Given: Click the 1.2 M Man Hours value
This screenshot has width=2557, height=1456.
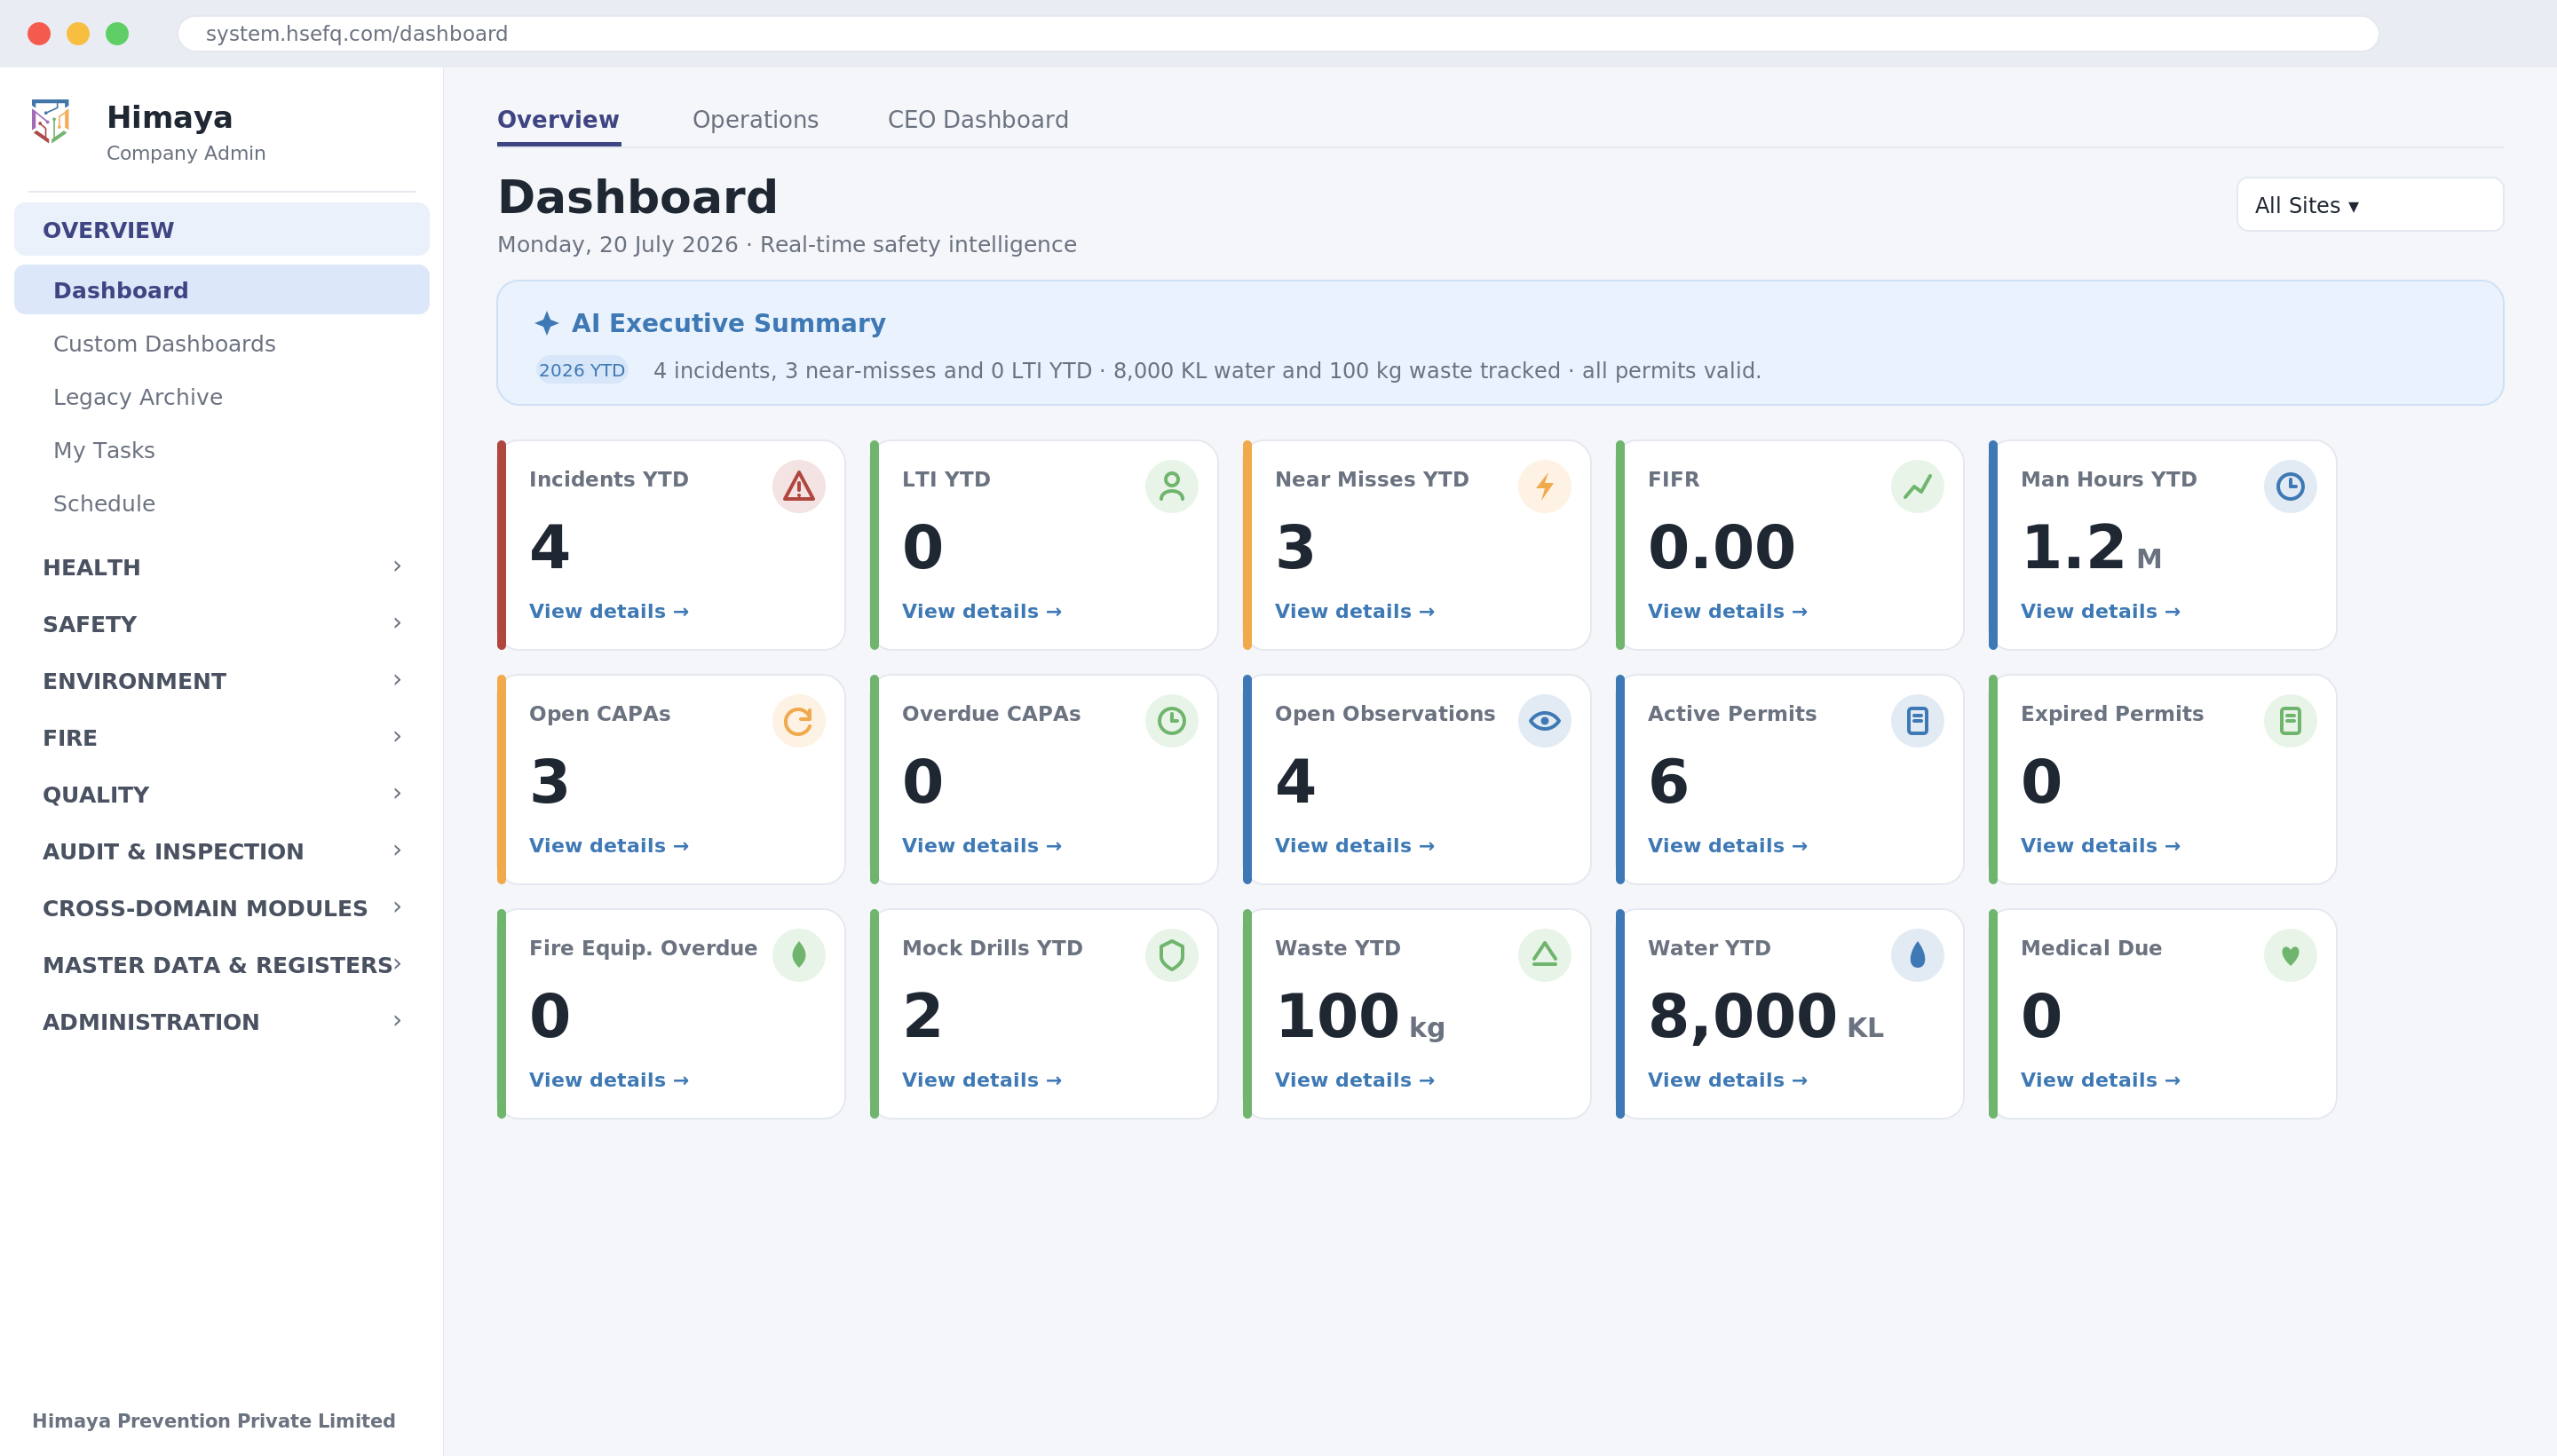Looking at the screenshot, I should [2091, 549].
